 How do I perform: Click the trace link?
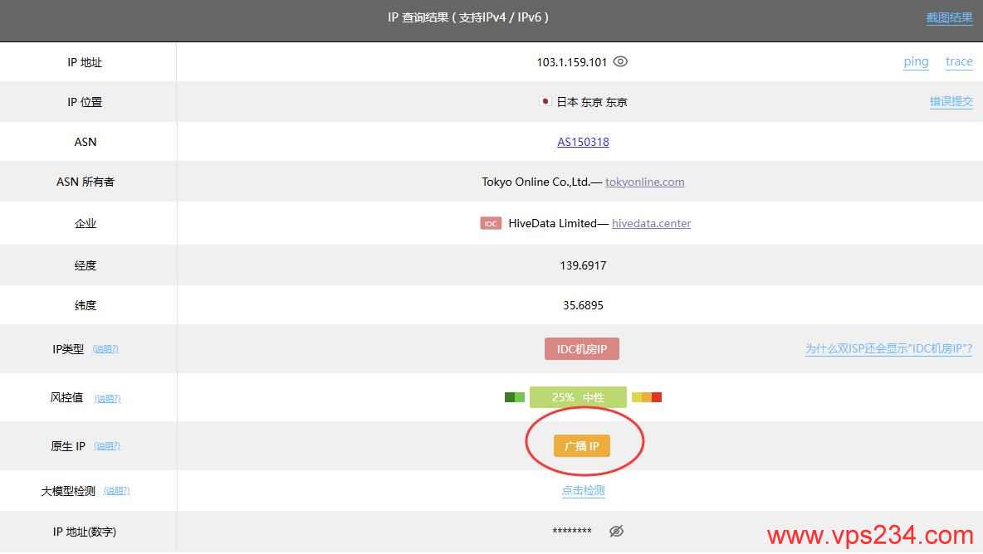click(959, 61)
